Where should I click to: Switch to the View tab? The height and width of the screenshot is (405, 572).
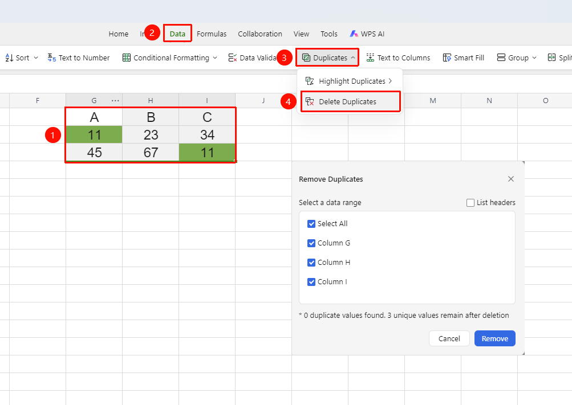click(301, 34)
